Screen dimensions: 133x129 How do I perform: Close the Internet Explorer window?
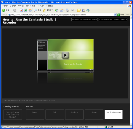coord(131,2)
